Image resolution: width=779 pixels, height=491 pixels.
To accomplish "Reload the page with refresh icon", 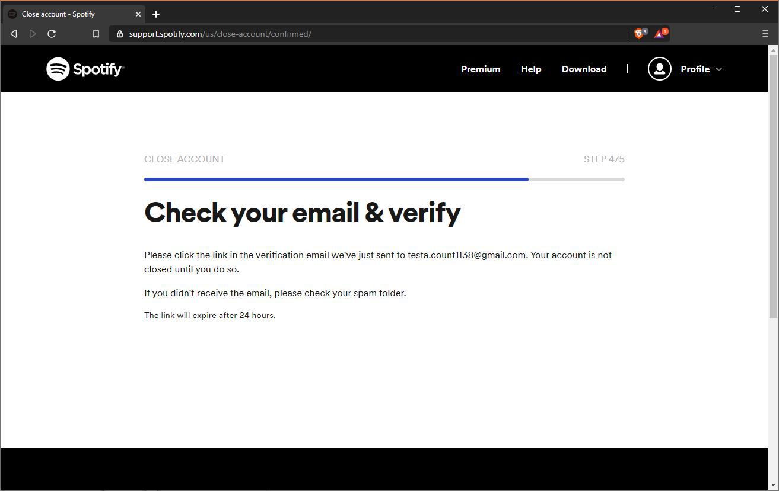I will [52, 34].
